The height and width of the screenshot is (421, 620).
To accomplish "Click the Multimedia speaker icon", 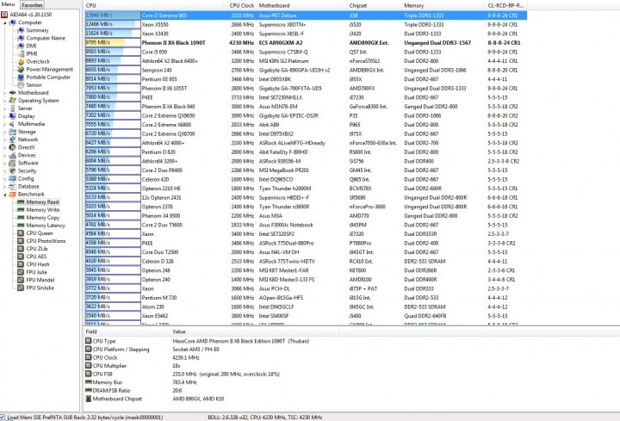I will pos(13,124).
